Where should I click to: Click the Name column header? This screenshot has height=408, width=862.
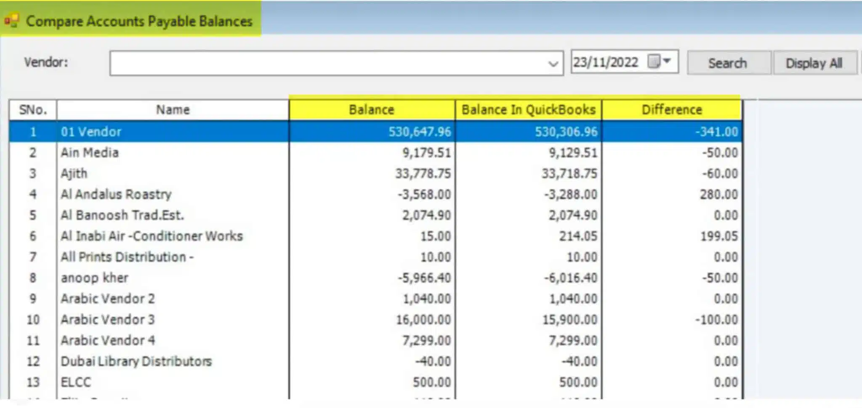click(x=173, y=110)
